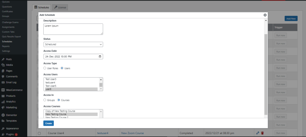This screenshot has height=137, width=306.
Task: Click the Access Users list up arrow
Action: [x=101, y=80]
